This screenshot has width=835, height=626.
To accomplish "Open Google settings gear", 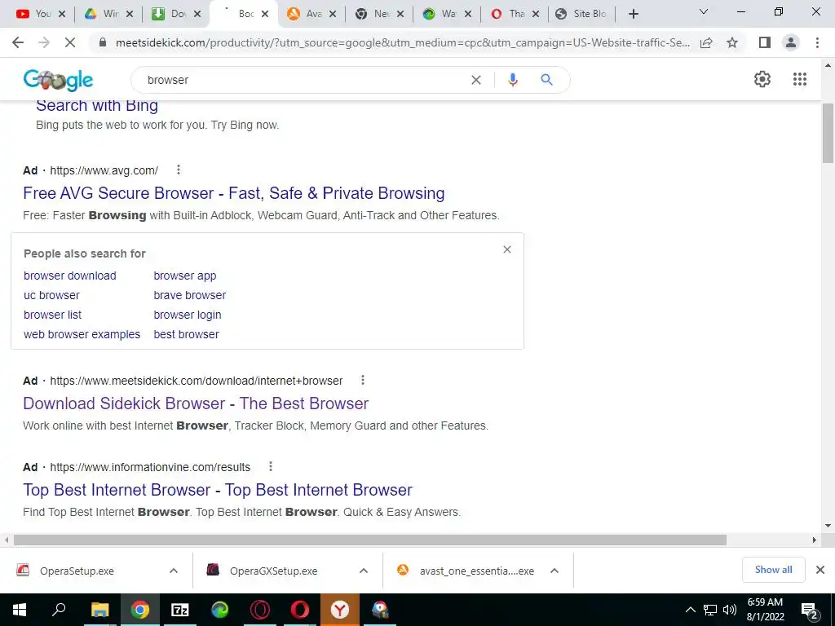I will click(x=762, y=79).
